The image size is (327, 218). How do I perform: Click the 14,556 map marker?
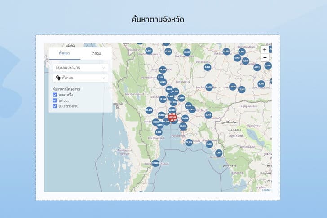pyautogui.click(x=185, y=118)
